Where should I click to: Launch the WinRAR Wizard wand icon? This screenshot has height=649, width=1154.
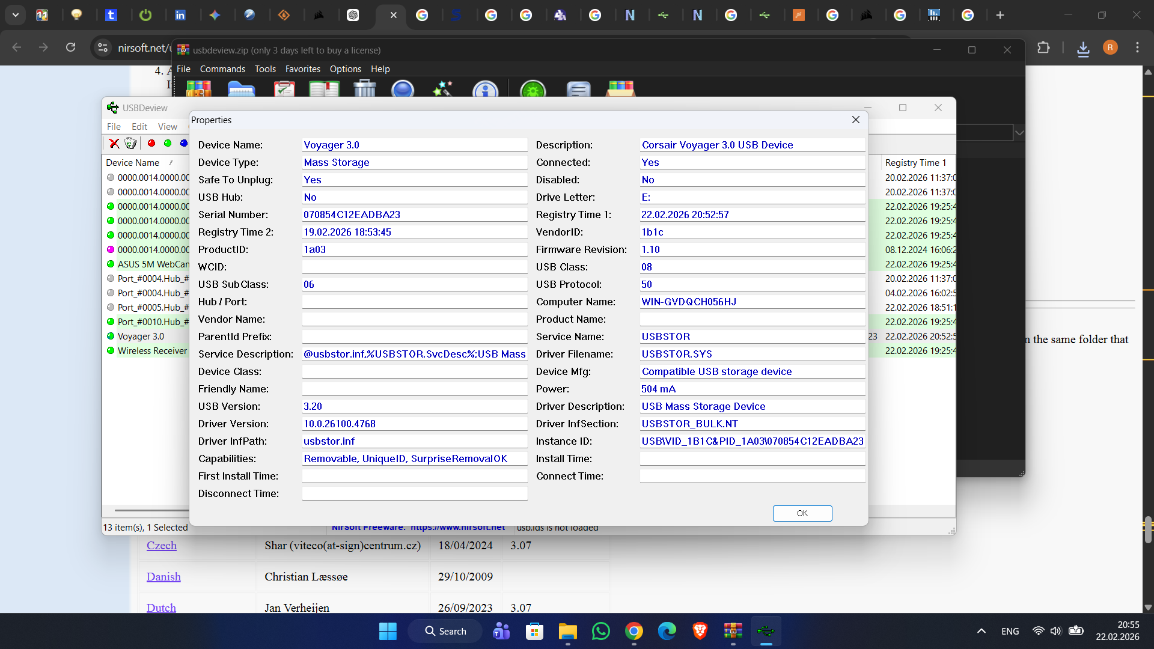[443, 89]
